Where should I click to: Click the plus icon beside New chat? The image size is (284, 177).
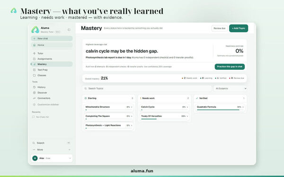(x=34, y=39)
